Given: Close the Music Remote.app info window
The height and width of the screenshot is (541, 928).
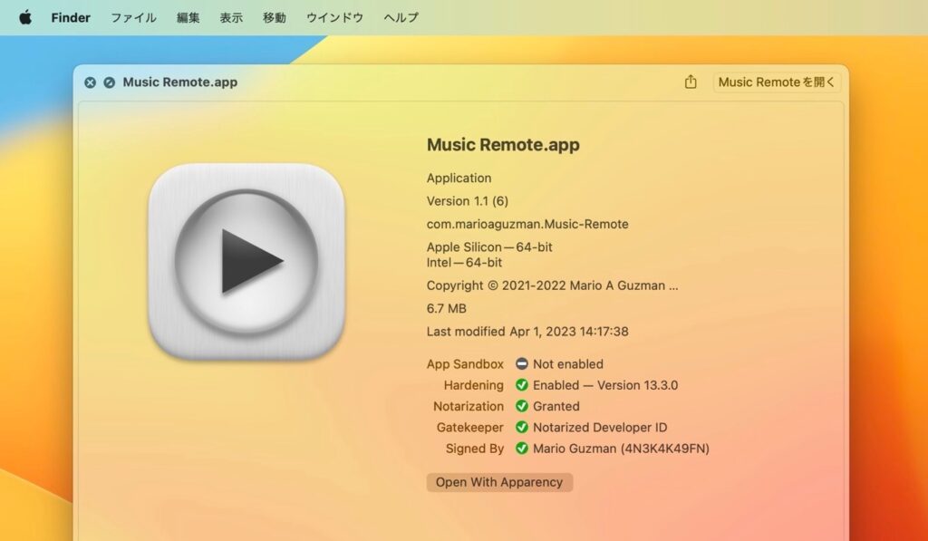Looking at the screenshot, I should click(x=90, y=82).
